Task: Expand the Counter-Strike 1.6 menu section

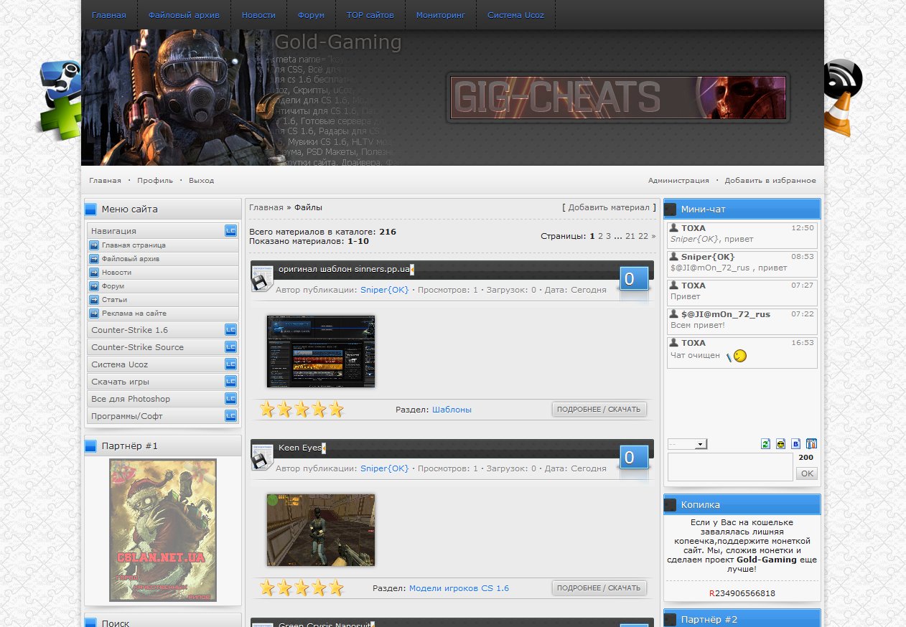Action: pos(230,330)
